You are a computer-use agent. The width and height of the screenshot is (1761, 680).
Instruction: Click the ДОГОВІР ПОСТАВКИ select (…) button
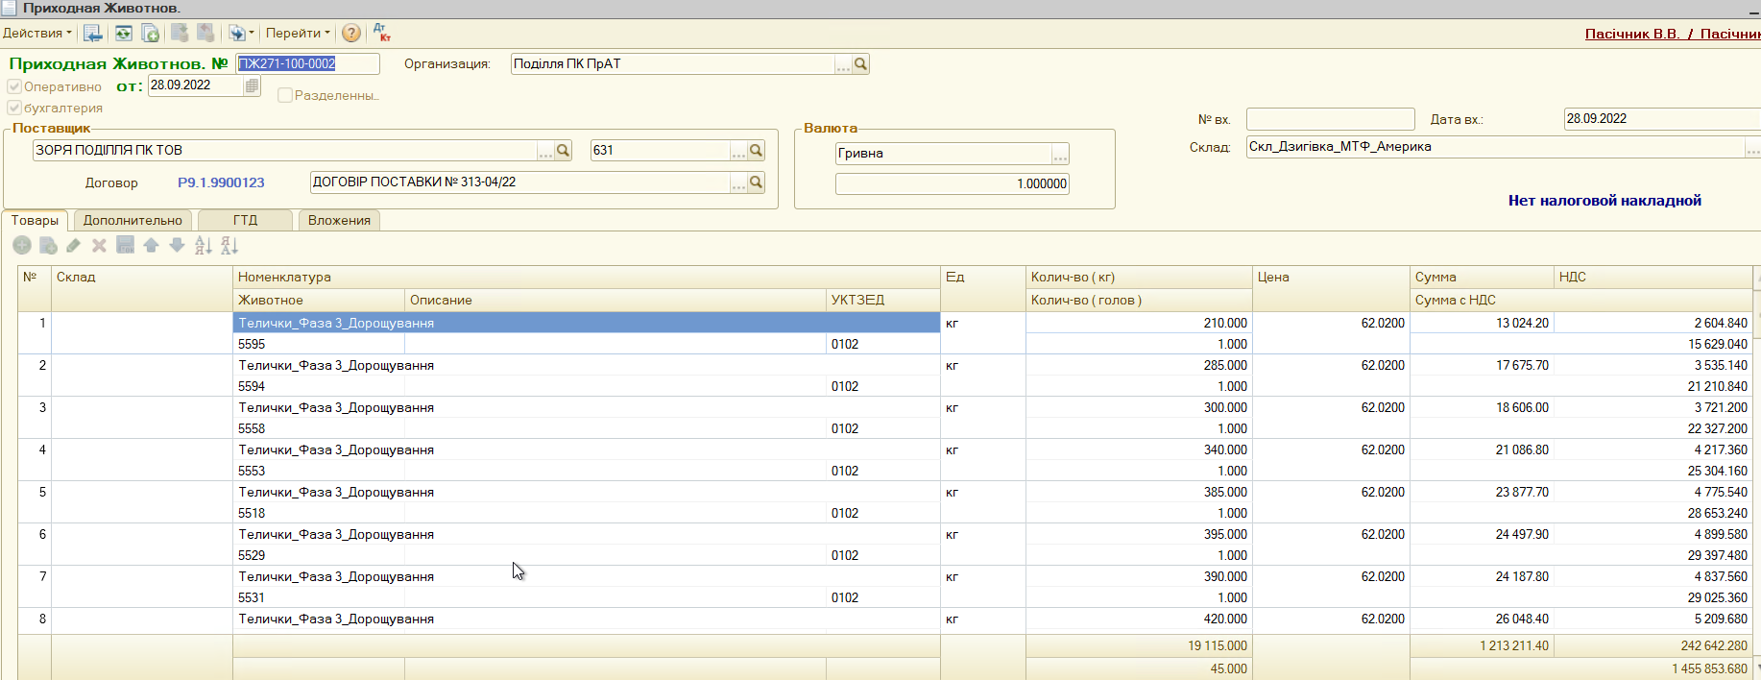pos(738,182)
